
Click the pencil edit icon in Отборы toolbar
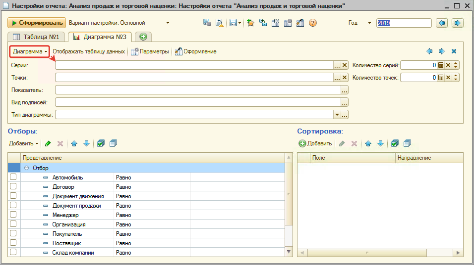click(48, 143)
